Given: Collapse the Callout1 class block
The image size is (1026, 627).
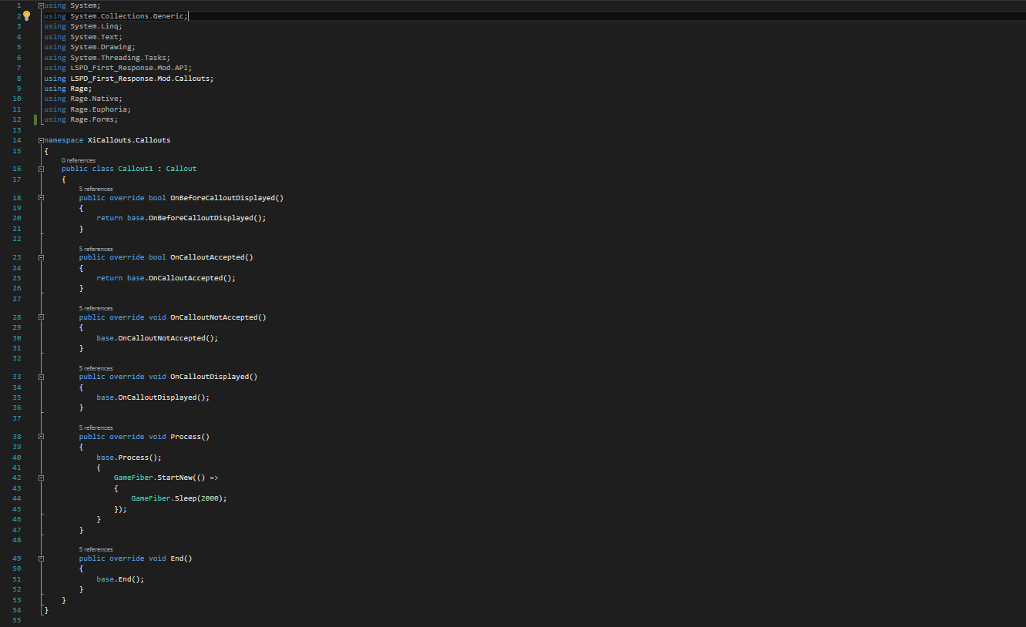Looking at the screenshot, I should [x=41, y=169].
